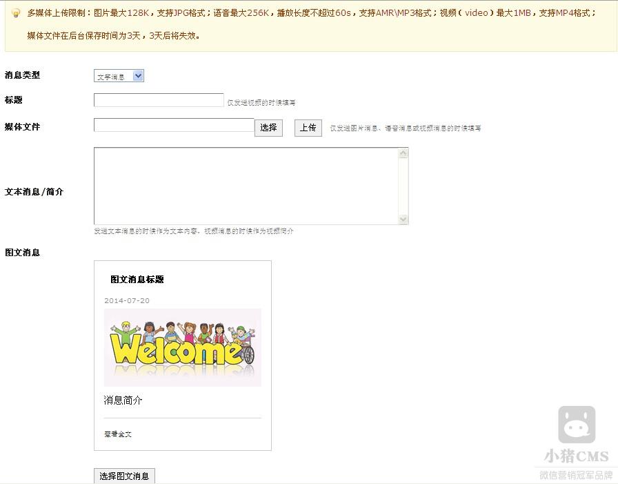
Task: Focus the 媒体文件 path input field
Action: click(174, 125)
